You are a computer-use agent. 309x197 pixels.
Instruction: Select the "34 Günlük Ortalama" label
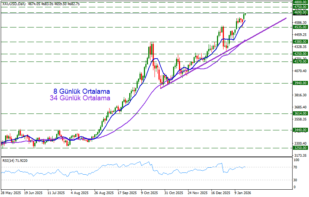point(80,98)
